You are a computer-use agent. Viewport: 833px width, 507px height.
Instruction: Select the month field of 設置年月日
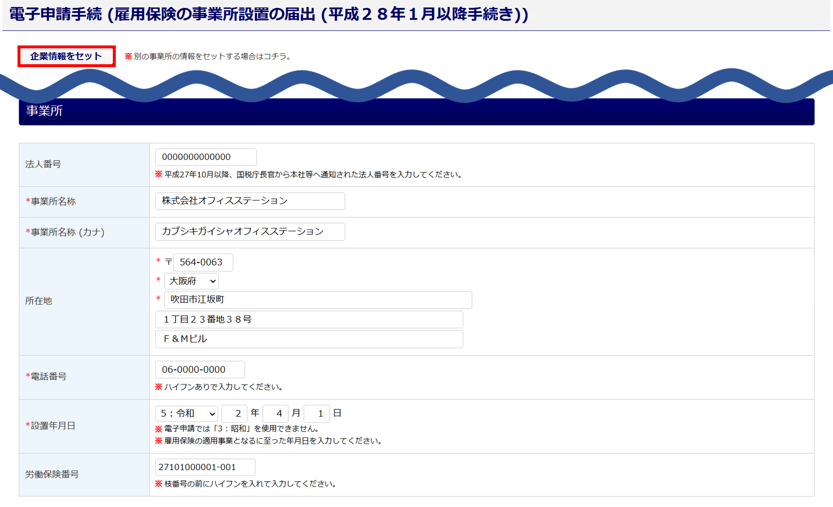click(x=275, y=413)
